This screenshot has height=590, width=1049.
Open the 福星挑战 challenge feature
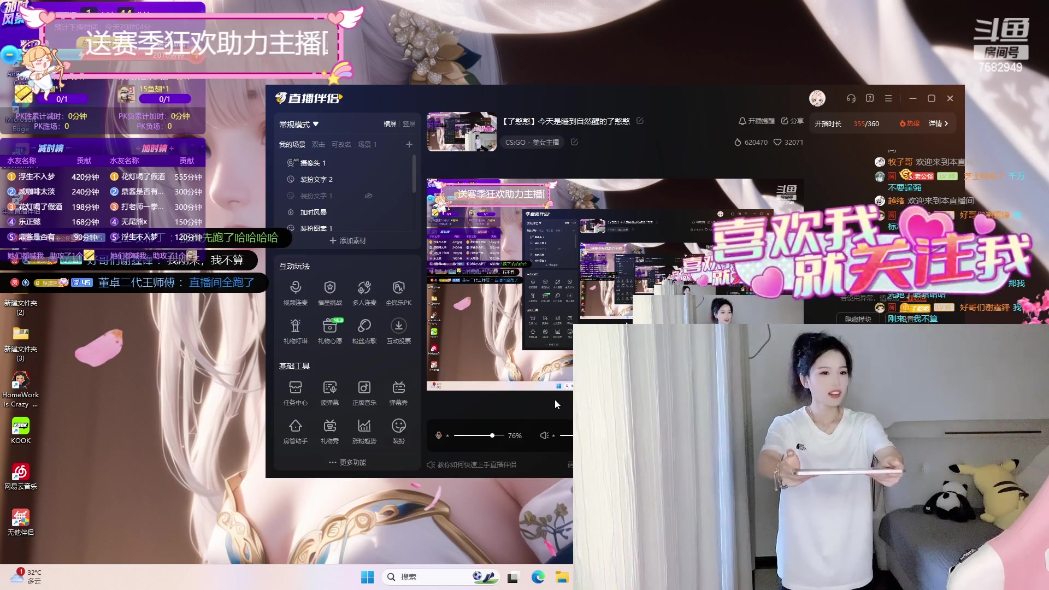329,293
